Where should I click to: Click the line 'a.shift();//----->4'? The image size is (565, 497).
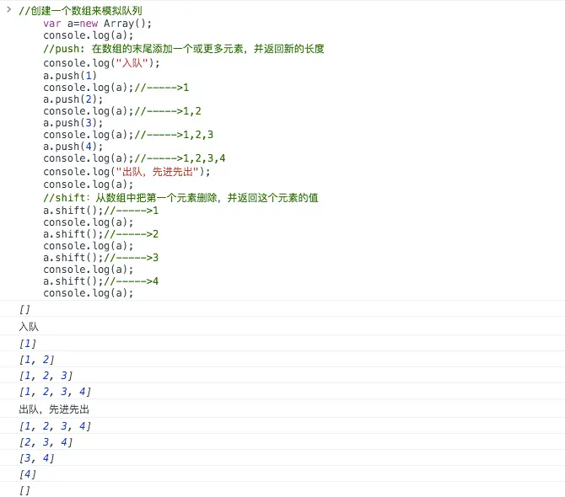click(101, 281)
